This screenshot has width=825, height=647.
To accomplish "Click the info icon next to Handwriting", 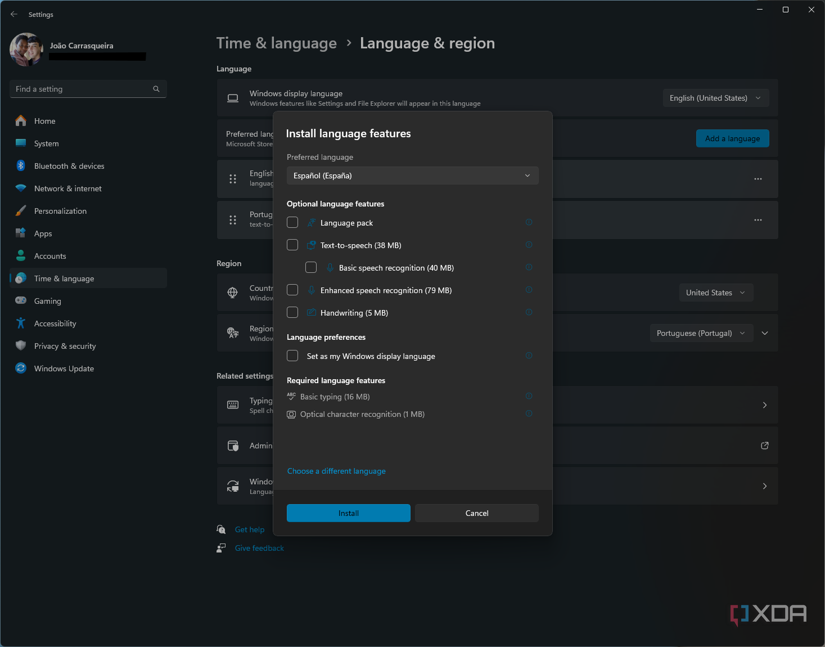I will pos(529,312).
